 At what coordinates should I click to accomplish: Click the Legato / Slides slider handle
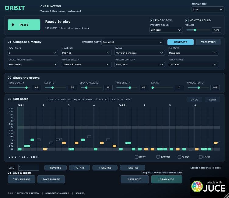click(86, 87)
